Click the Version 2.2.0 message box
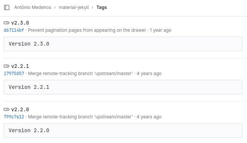This screenshot has height=143, width=247. click(x=123, y=130)
